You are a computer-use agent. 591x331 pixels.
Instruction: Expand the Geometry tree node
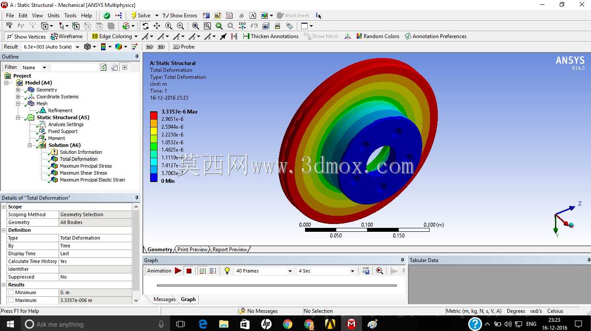(x=18, y=90)
